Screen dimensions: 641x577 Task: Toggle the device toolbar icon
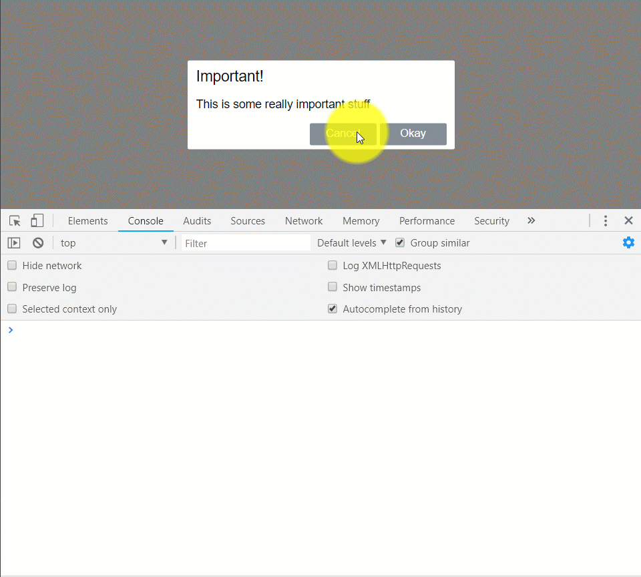[37, 220]
